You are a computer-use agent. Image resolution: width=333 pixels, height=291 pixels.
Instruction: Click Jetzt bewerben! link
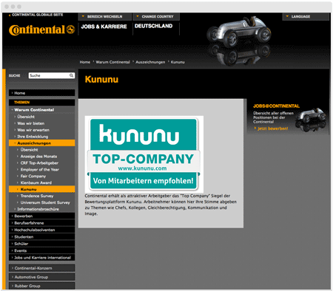click(x=273, y=129)
